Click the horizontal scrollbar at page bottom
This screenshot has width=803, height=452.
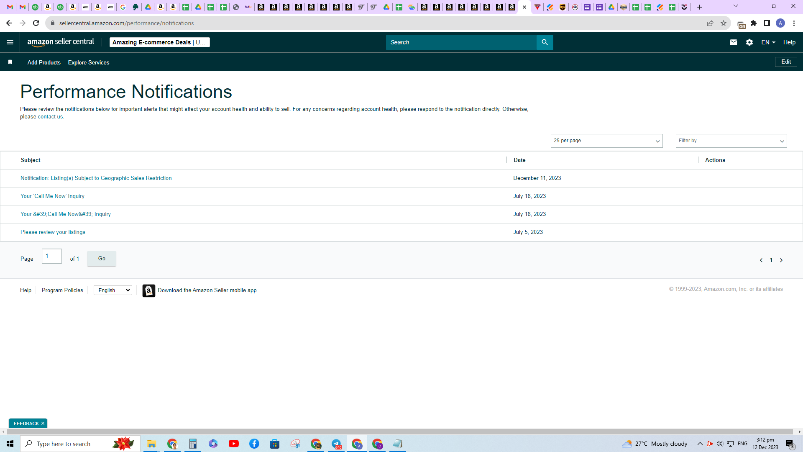pos(399,431)
